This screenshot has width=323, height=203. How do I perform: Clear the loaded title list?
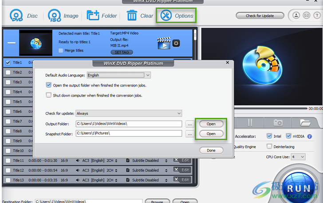pyautogui.click(x=140, y=16)
